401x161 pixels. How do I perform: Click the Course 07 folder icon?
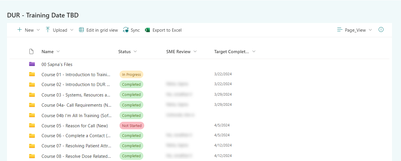click(32, 146)
